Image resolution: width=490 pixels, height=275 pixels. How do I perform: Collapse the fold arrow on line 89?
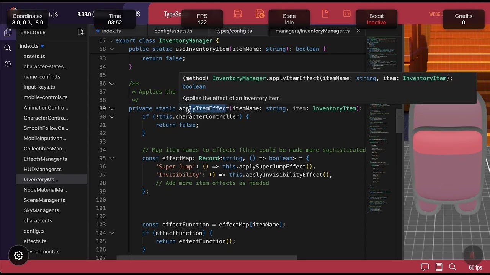(x=112, y=108)
